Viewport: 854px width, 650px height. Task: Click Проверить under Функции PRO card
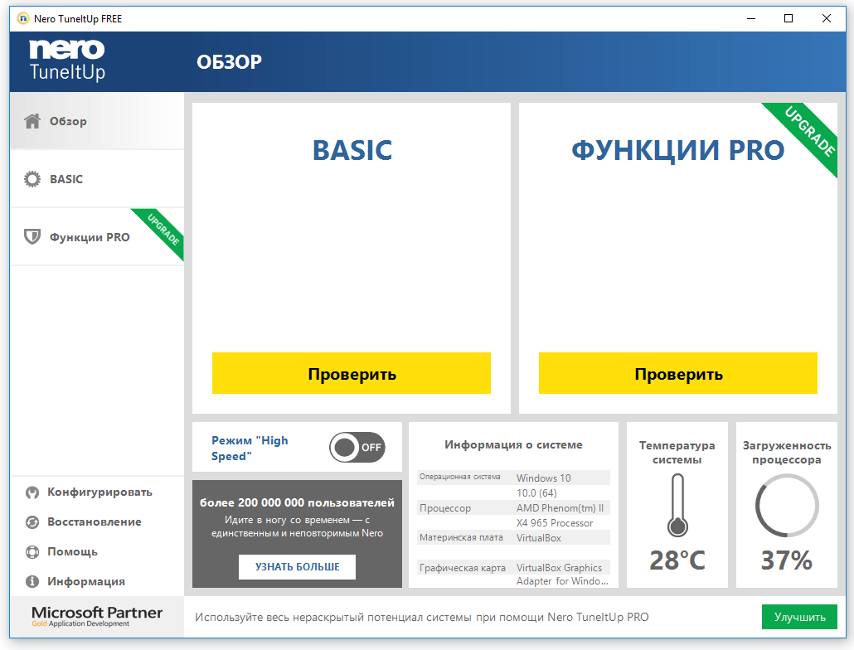click(x=678, y=373)
